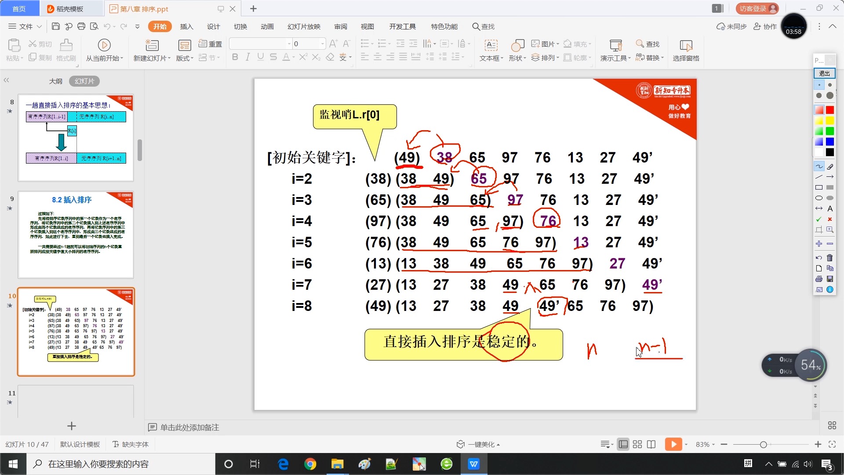Image resolution: width=844 pixels, height=475 pixels.
Task: Open the font size dropdown
Action: tap(323, 44)
